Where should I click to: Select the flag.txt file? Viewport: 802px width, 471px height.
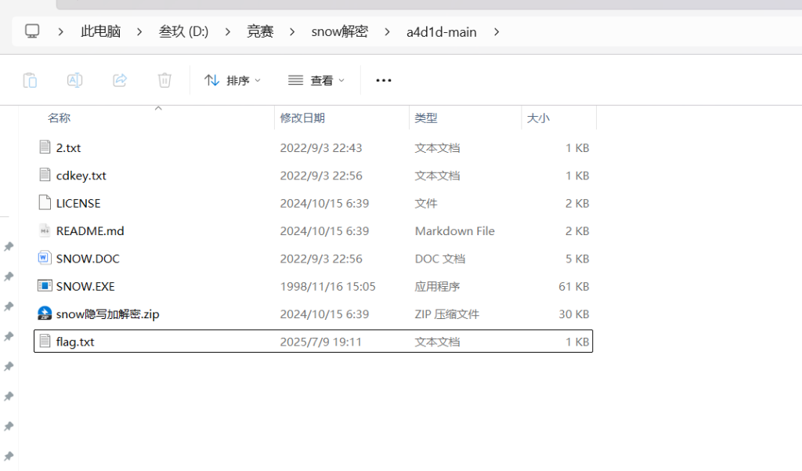tap(75, 342)
